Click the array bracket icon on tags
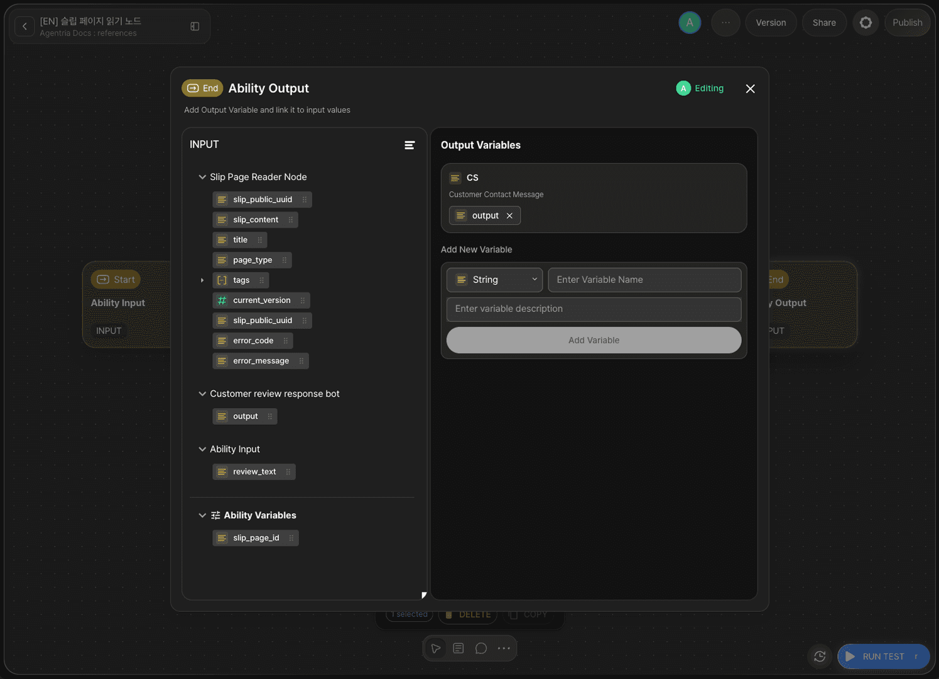Screen dimensions: 939x679 (222, 281)
